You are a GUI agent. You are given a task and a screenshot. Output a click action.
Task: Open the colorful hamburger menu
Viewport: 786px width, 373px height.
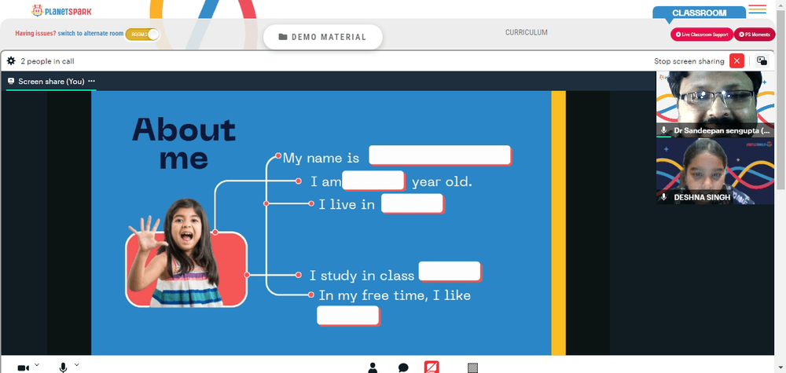tap(757, 9)
